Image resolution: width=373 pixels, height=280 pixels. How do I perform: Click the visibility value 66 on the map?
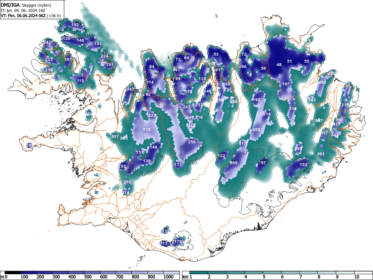(244, 66)
